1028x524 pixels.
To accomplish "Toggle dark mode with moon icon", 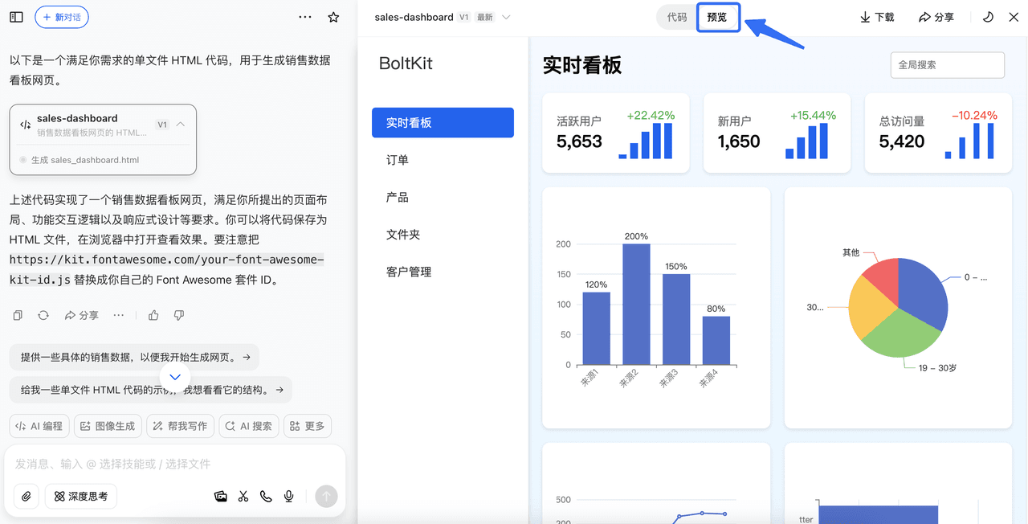I will click(x=988, y=17).
